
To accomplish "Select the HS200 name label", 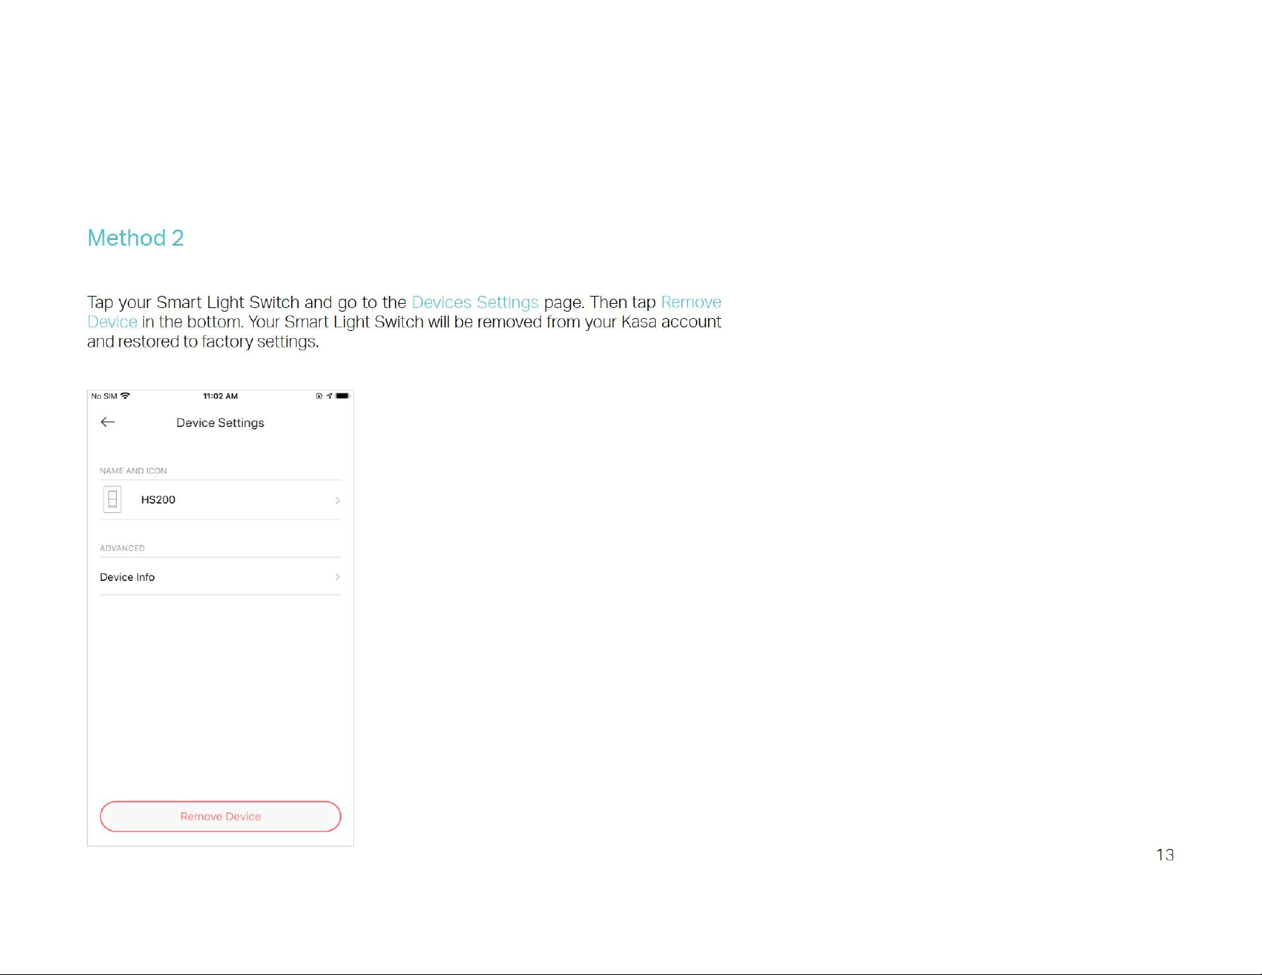I will point(158,499).
